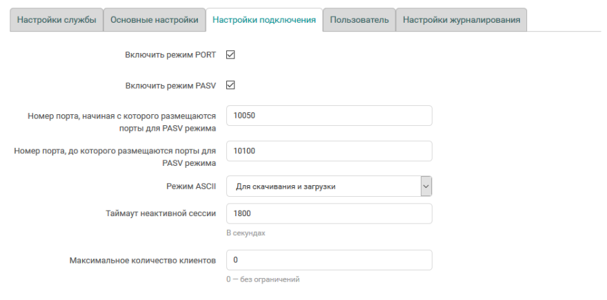
Task: Click the "Включить режим PASV" label
Action: [x=170, y=86]
